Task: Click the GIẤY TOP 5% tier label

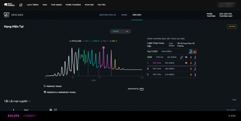Action: click(x=155, y=57)
